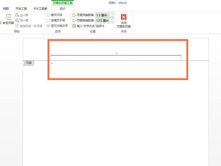Screen dimensions: 221x166
Task: Open the Developer (开发工具) tab
Action: 21,8
